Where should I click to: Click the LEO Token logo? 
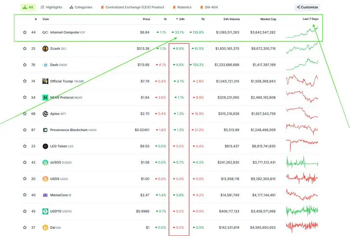click(x=45, y=146)
